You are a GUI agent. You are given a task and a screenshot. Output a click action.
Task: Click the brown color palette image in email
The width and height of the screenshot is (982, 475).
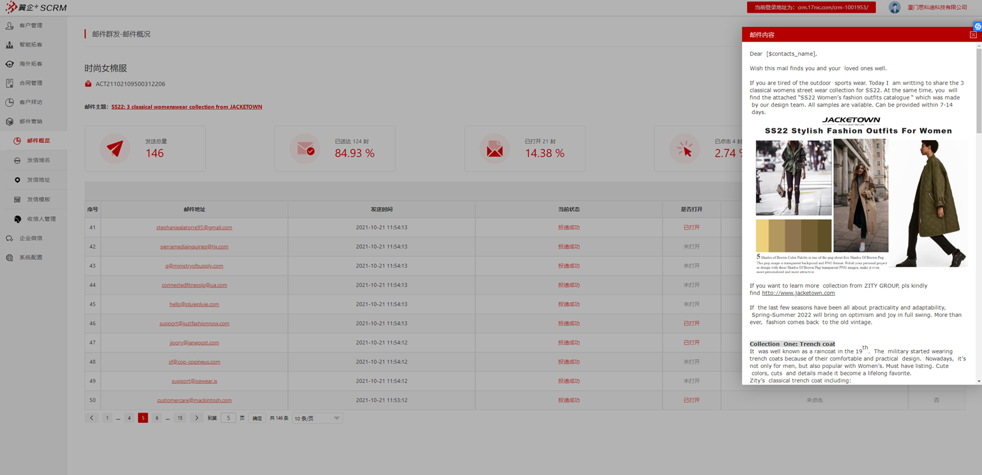click(x=794, y=236)
